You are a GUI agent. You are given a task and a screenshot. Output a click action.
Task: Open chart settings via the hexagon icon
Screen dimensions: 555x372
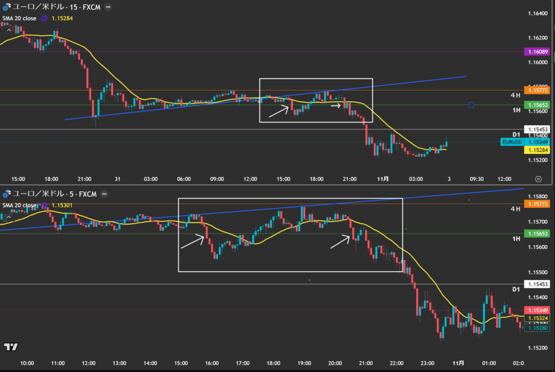tap(538, 179)
